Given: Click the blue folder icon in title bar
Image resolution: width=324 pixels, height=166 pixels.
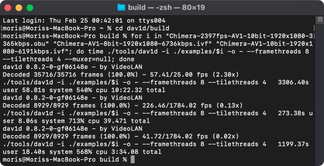Looking at the screenshot, I should [x=121, y=8].
